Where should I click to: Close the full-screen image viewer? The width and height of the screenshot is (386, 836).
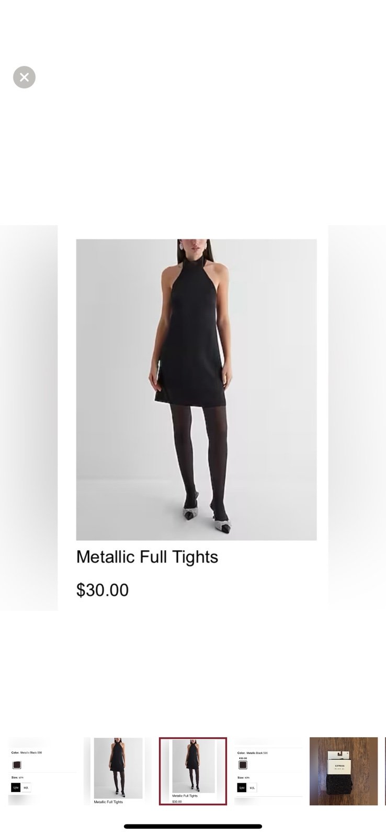click(x=24, y=77)
